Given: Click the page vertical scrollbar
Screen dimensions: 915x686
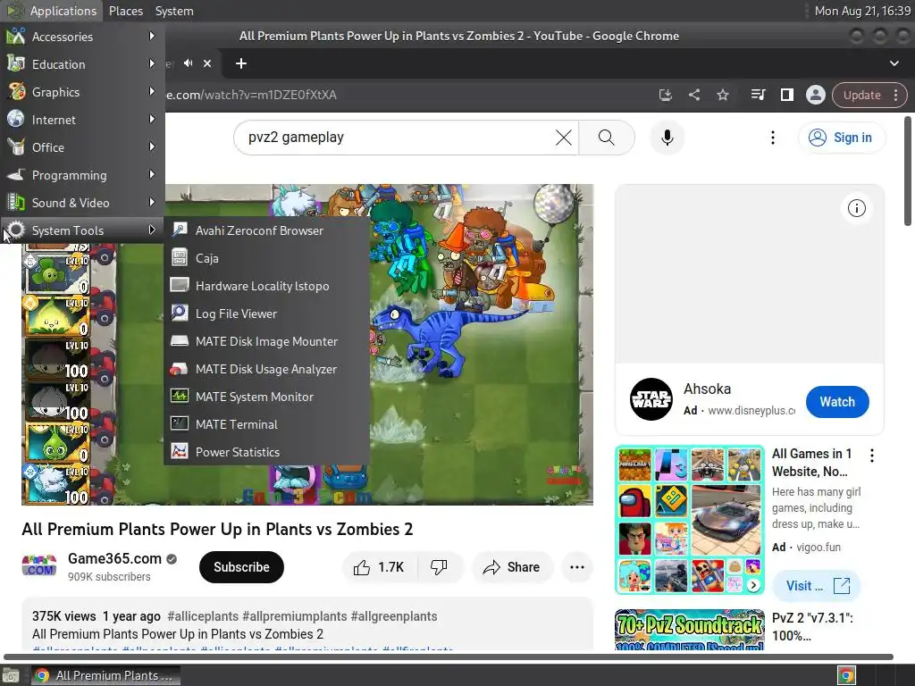Looking at the screenshot, I should pyautogui.click(x=908, y=171).
